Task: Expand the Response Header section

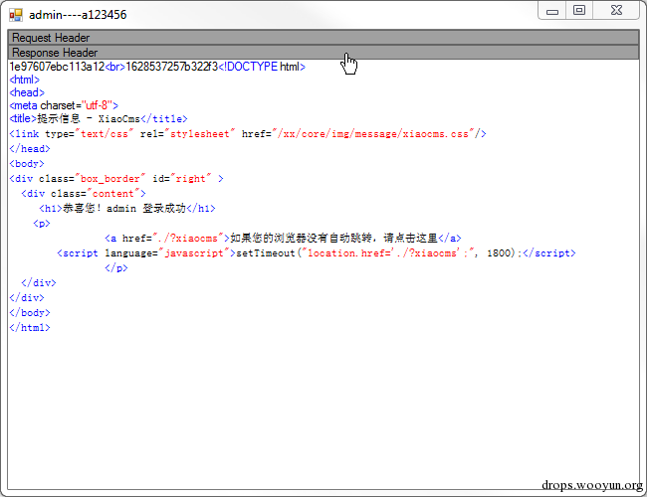Action: point(323,53)
